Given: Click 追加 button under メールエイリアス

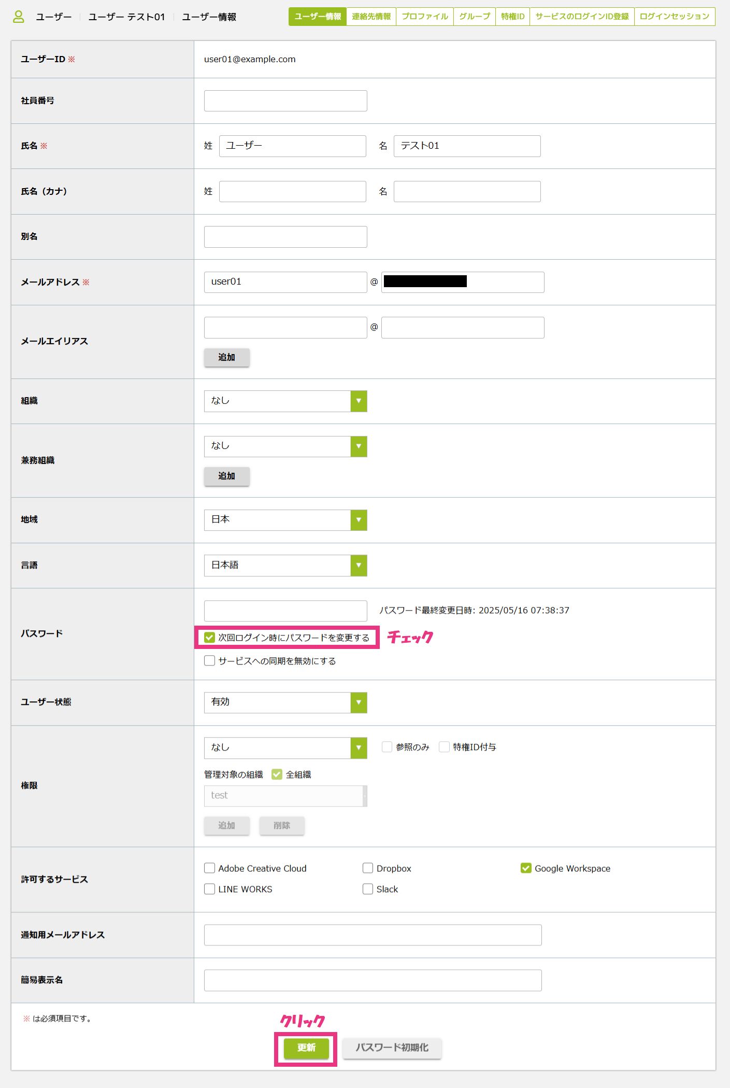Looking at the screenshot, I should click(x=226, y=358).
